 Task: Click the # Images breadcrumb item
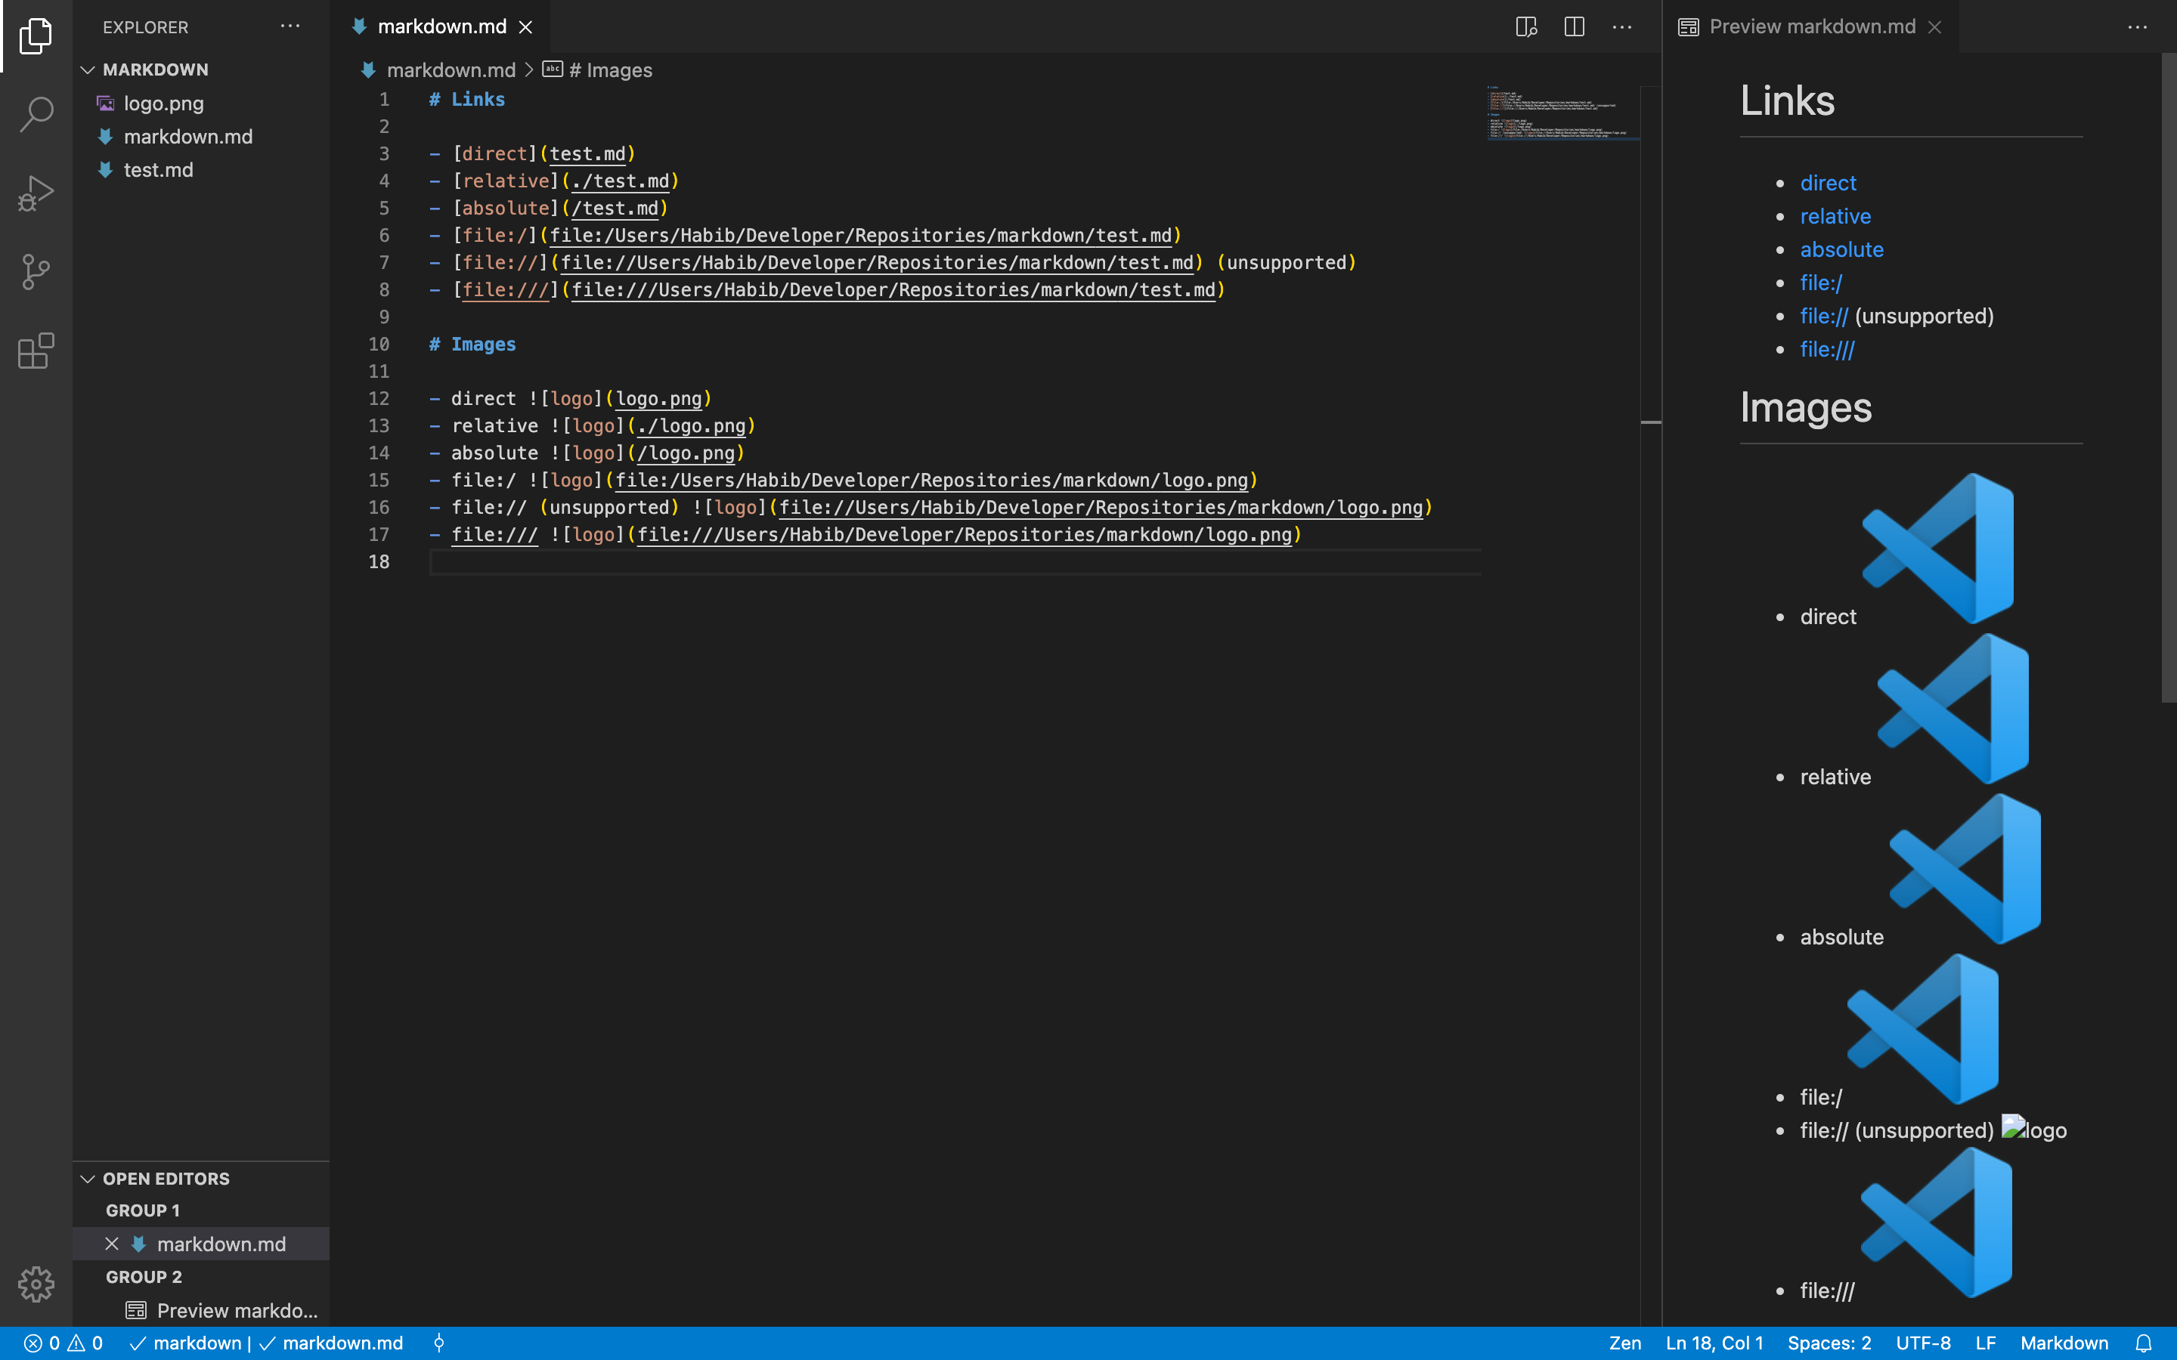click(610, 70)
